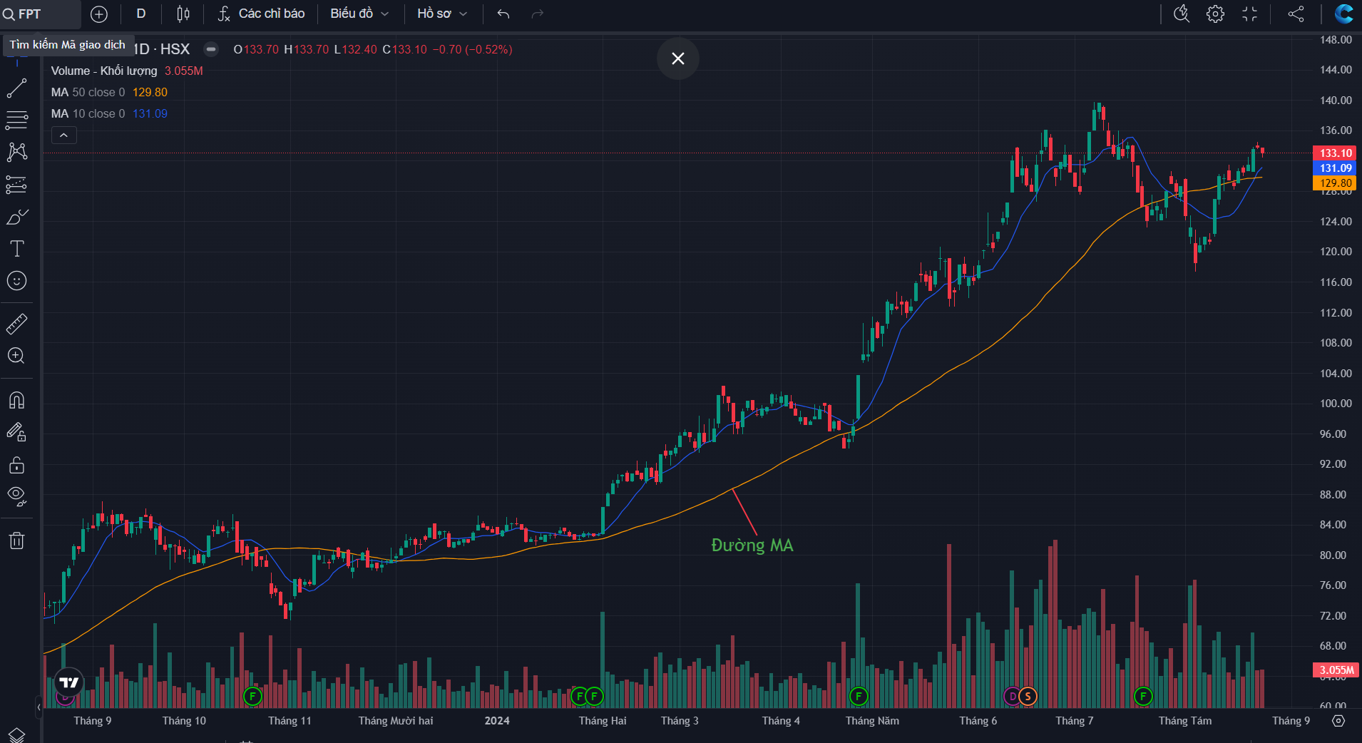Select the ruler measure tool

coord(16,324)
